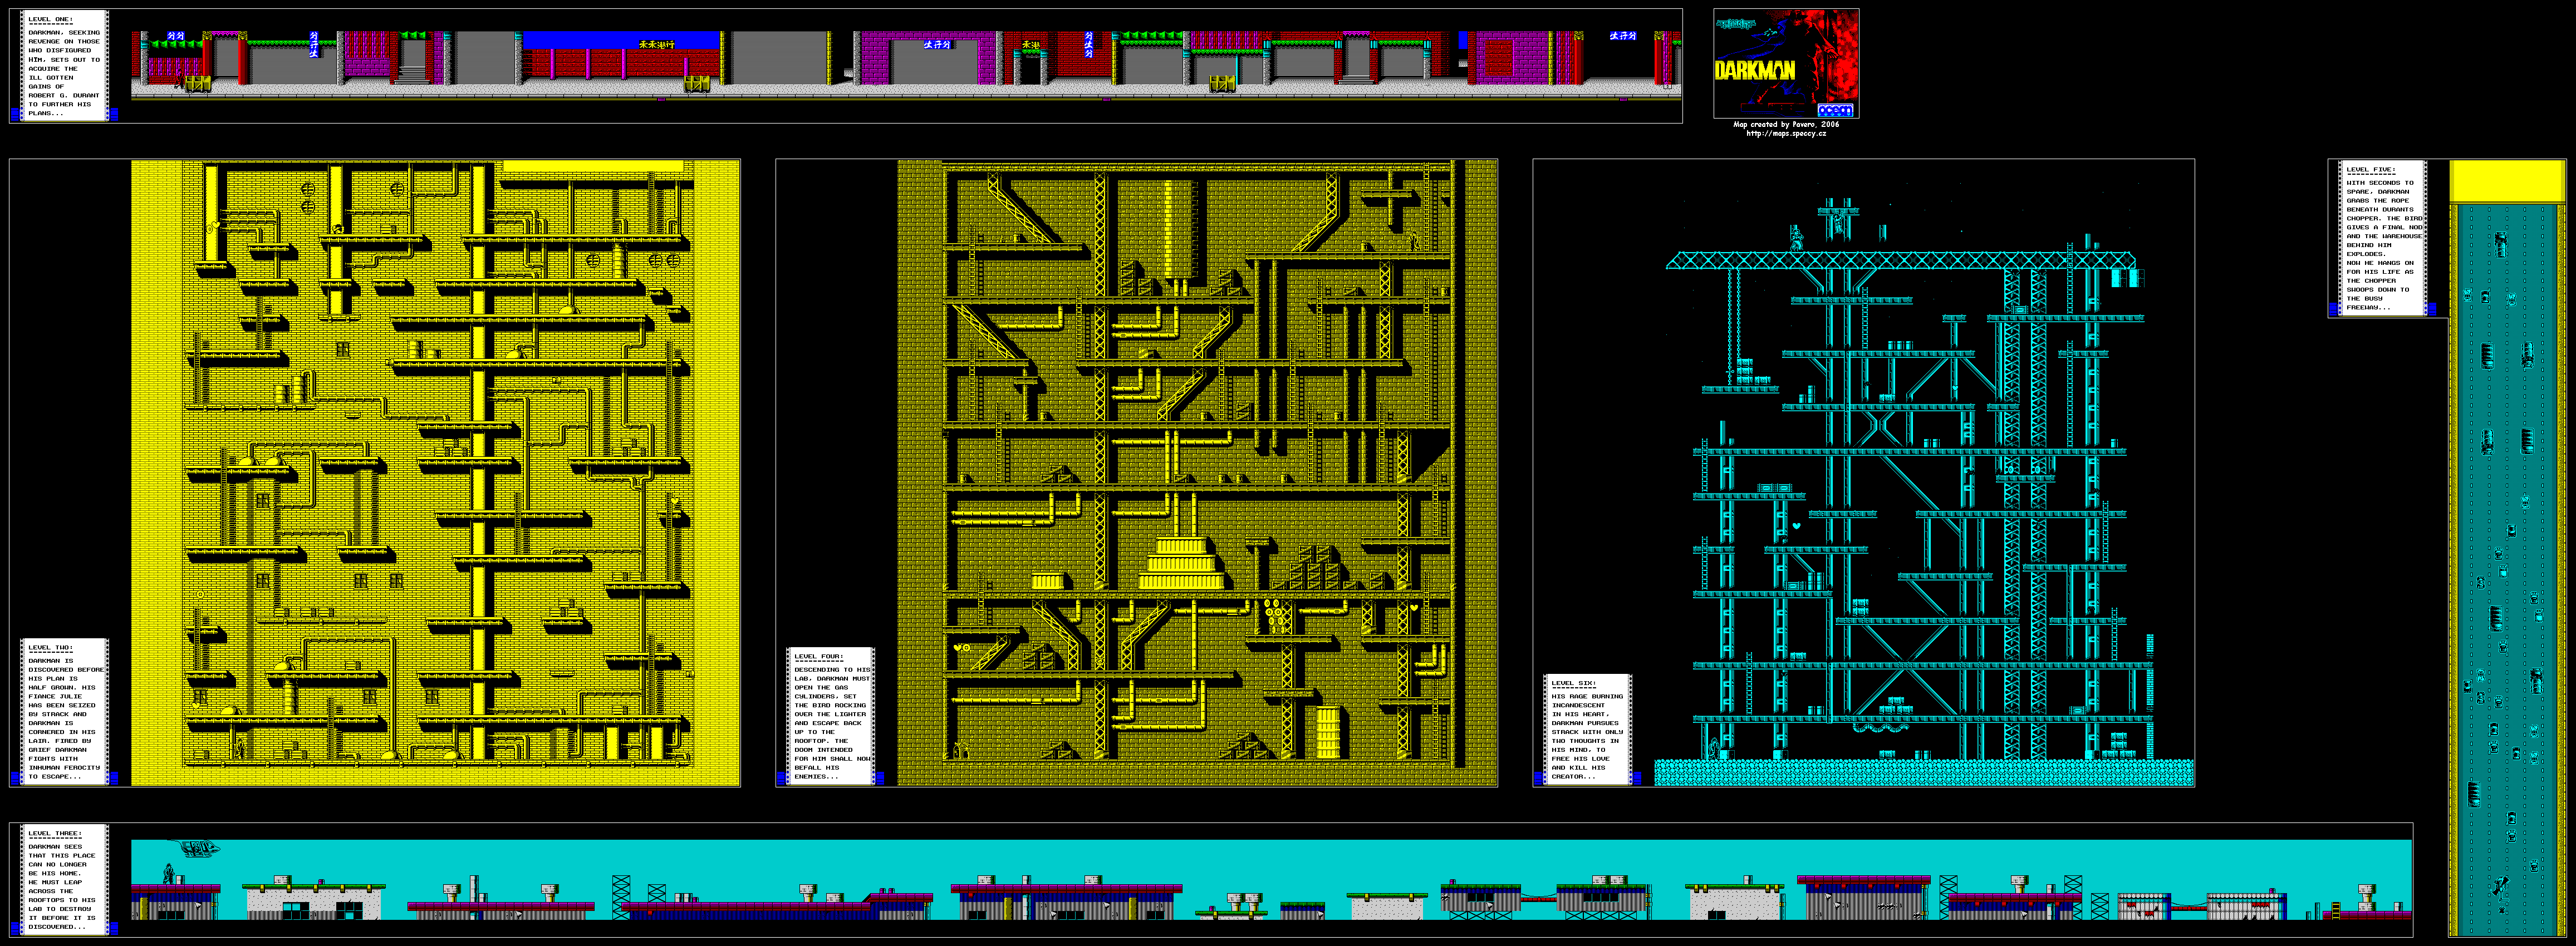The height and width of the screenshot is (946, 2576).
Task: Click "FREEWAY..." in the Level Five text panel
Action: [2369, 308]
